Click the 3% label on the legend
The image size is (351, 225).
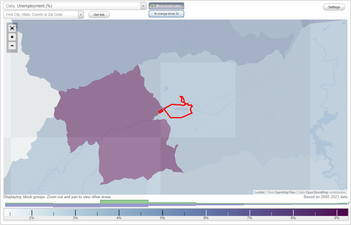[x=75, y=218]
